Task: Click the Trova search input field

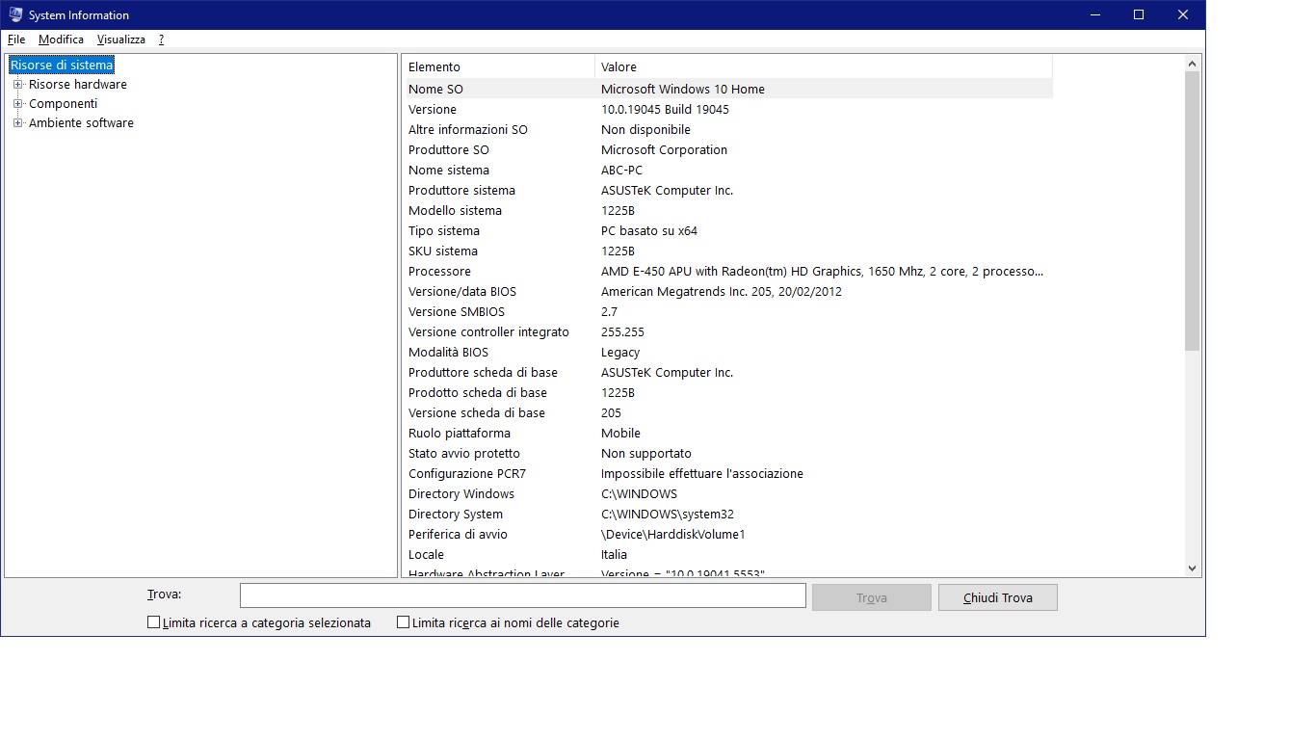Action: click(x=523, y=596)
